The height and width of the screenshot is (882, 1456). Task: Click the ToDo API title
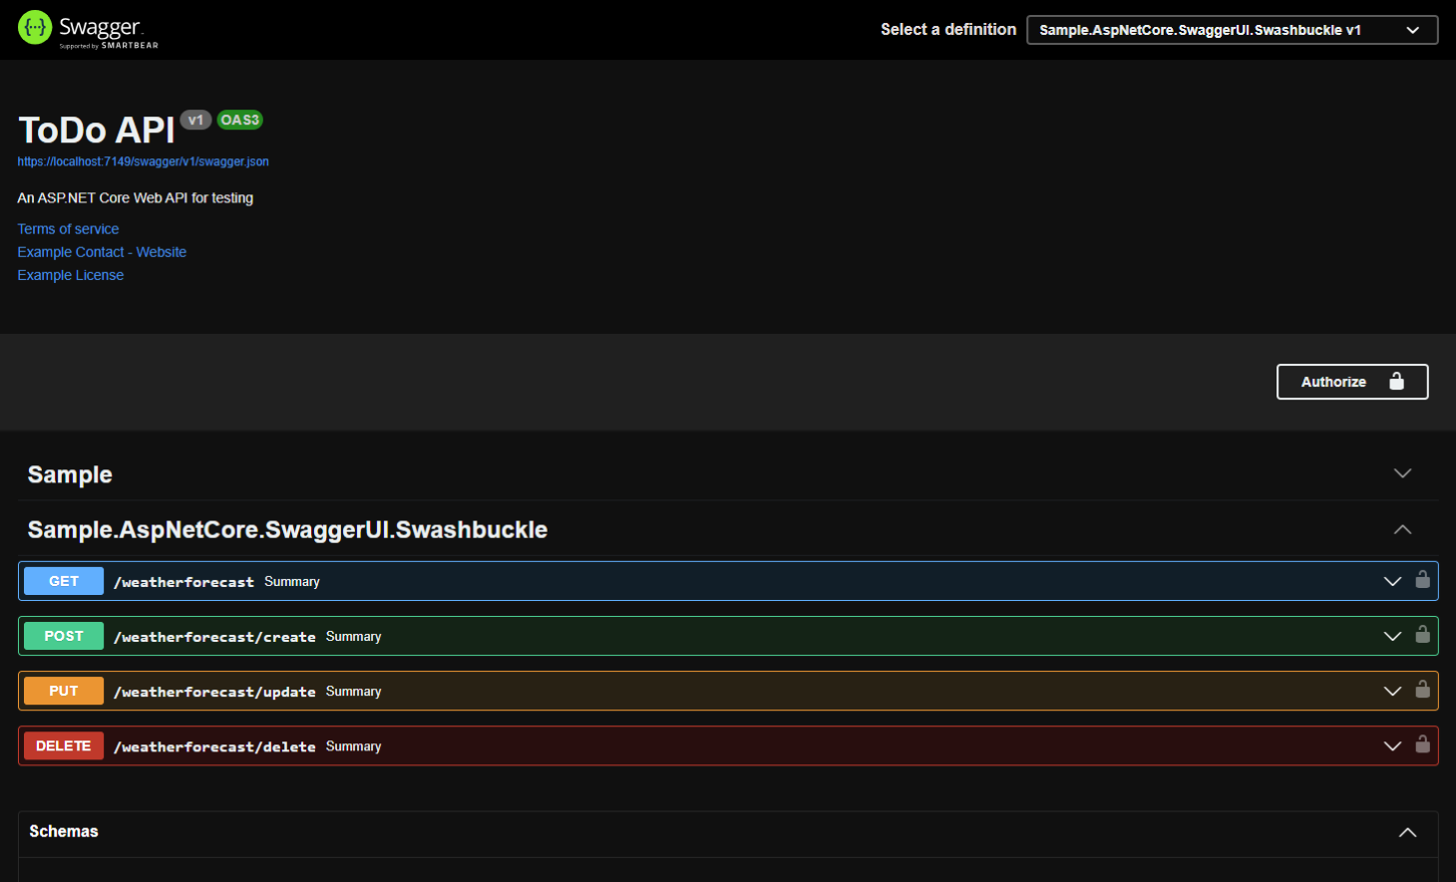[x=97, y=131]
